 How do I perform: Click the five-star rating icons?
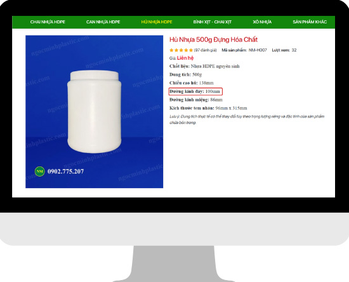point(181,50)
